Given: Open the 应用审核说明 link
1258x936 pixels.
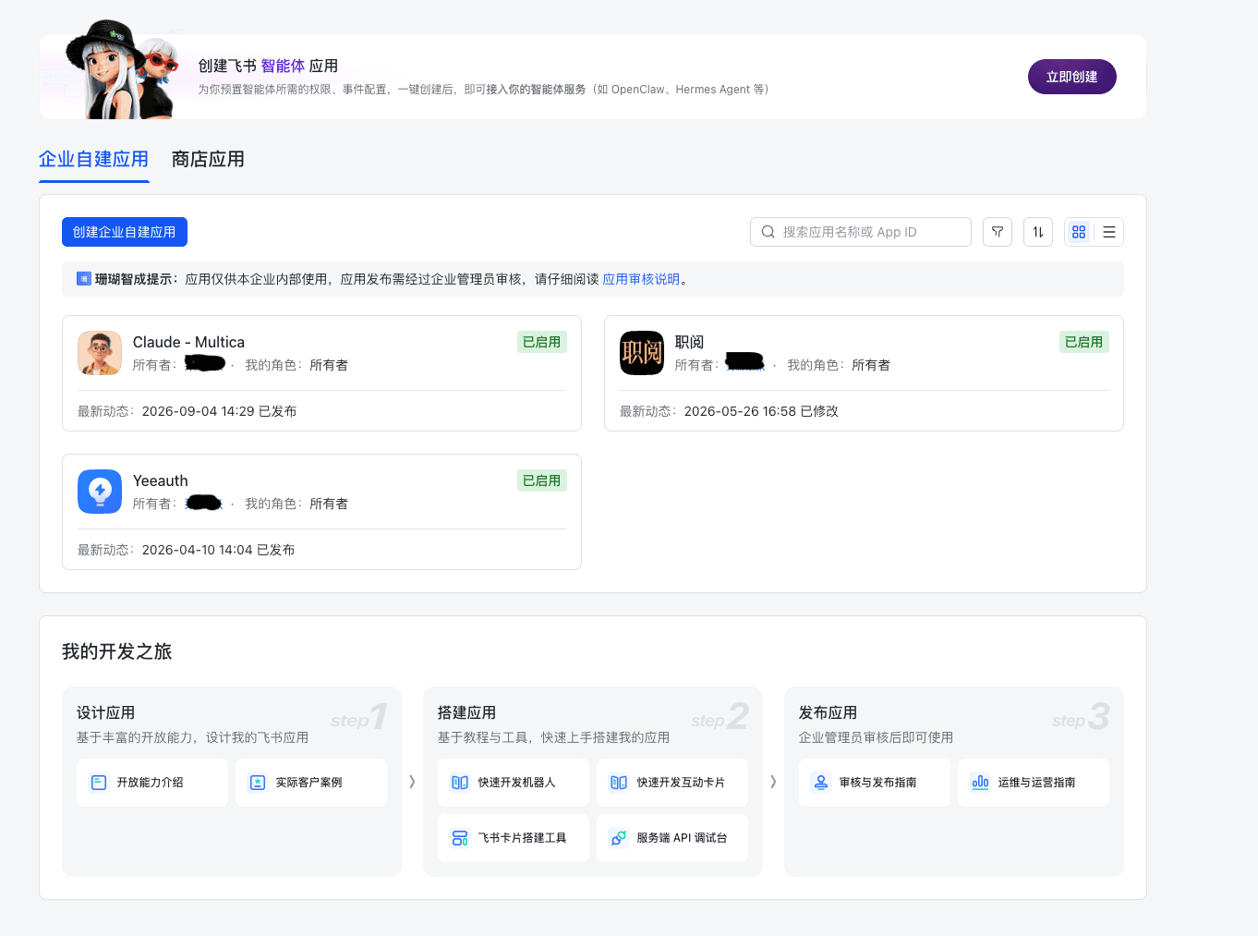Looking at the screenshot, I should [641, 279].
